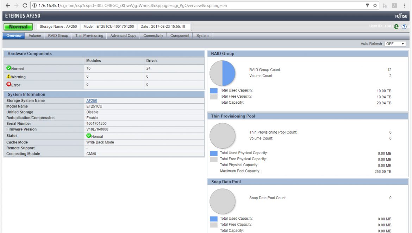This screenshot has height=233, width=412.
Task: Click the "User ID : root" text
Action: tap(381, 26)
